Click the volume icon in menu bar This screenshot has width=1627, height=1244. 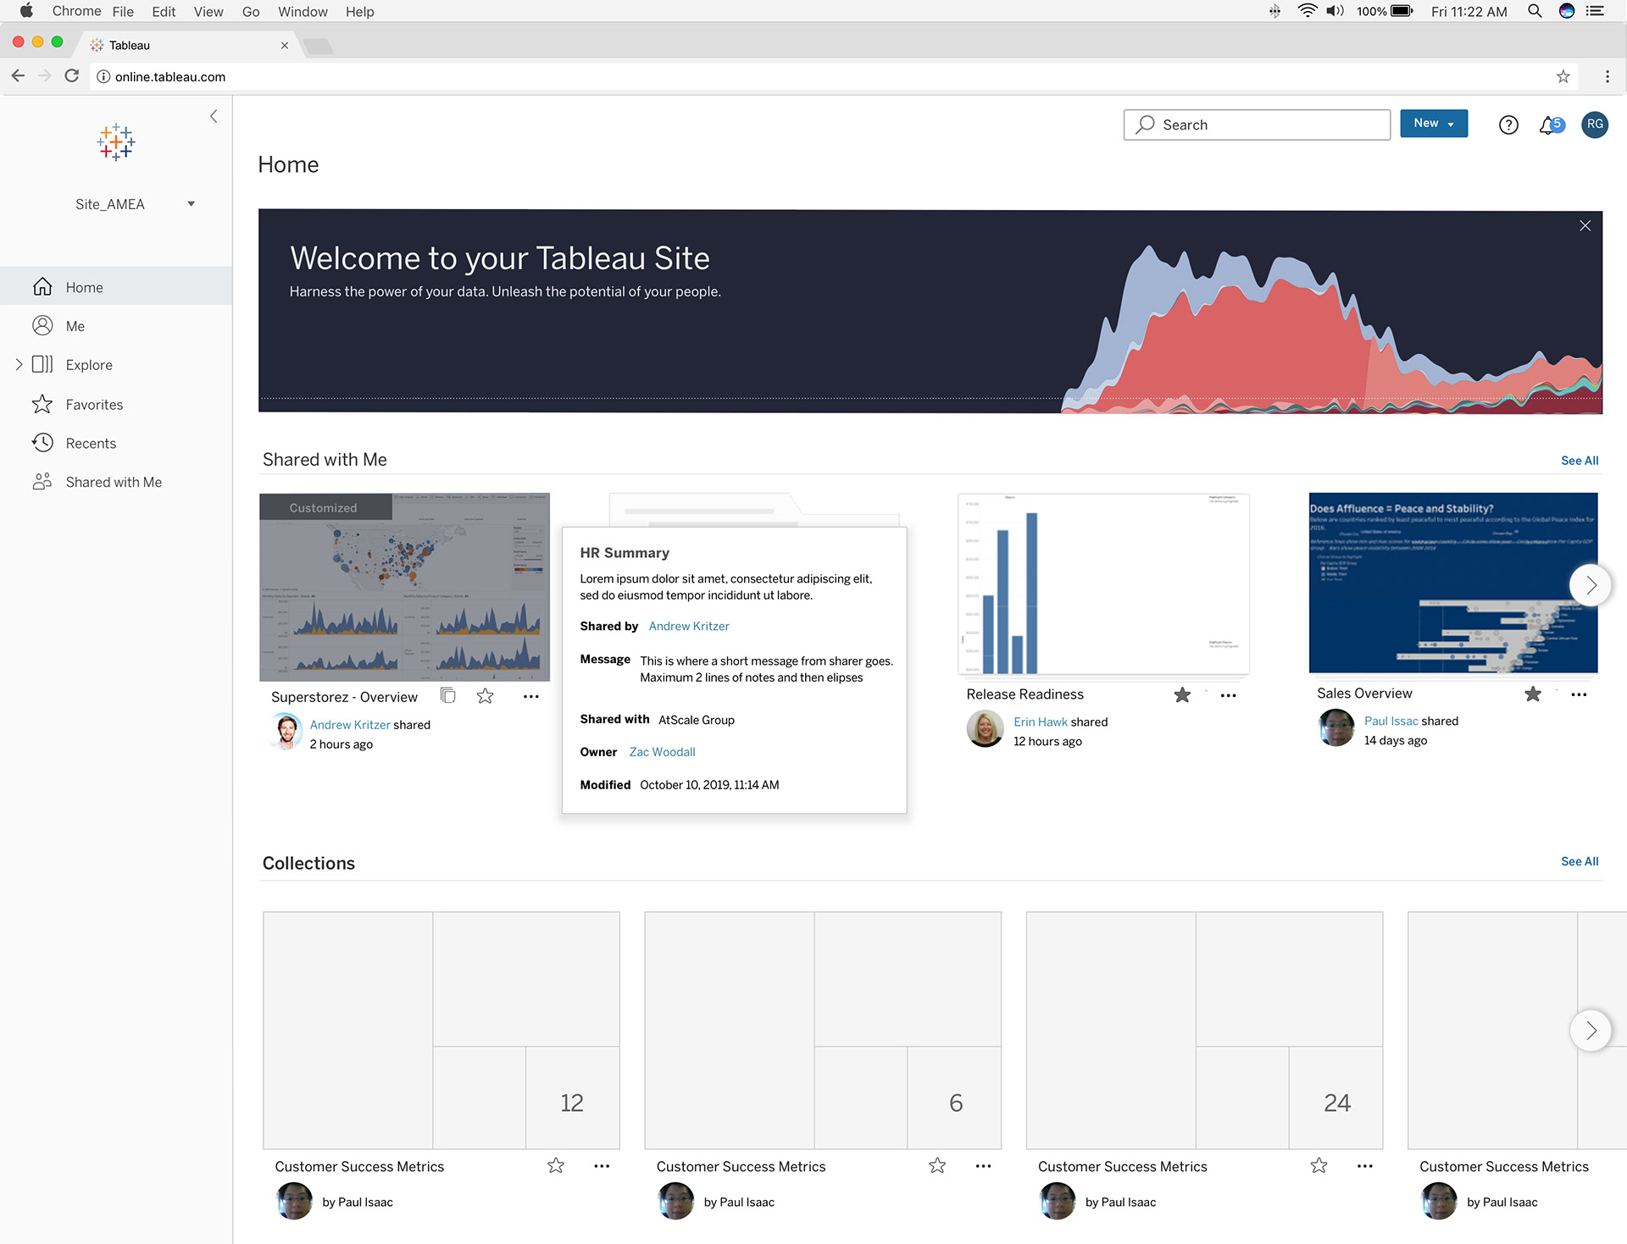tap(1335, 11)
